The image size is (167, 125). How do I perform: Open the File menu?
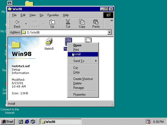(x=14, y=15)
